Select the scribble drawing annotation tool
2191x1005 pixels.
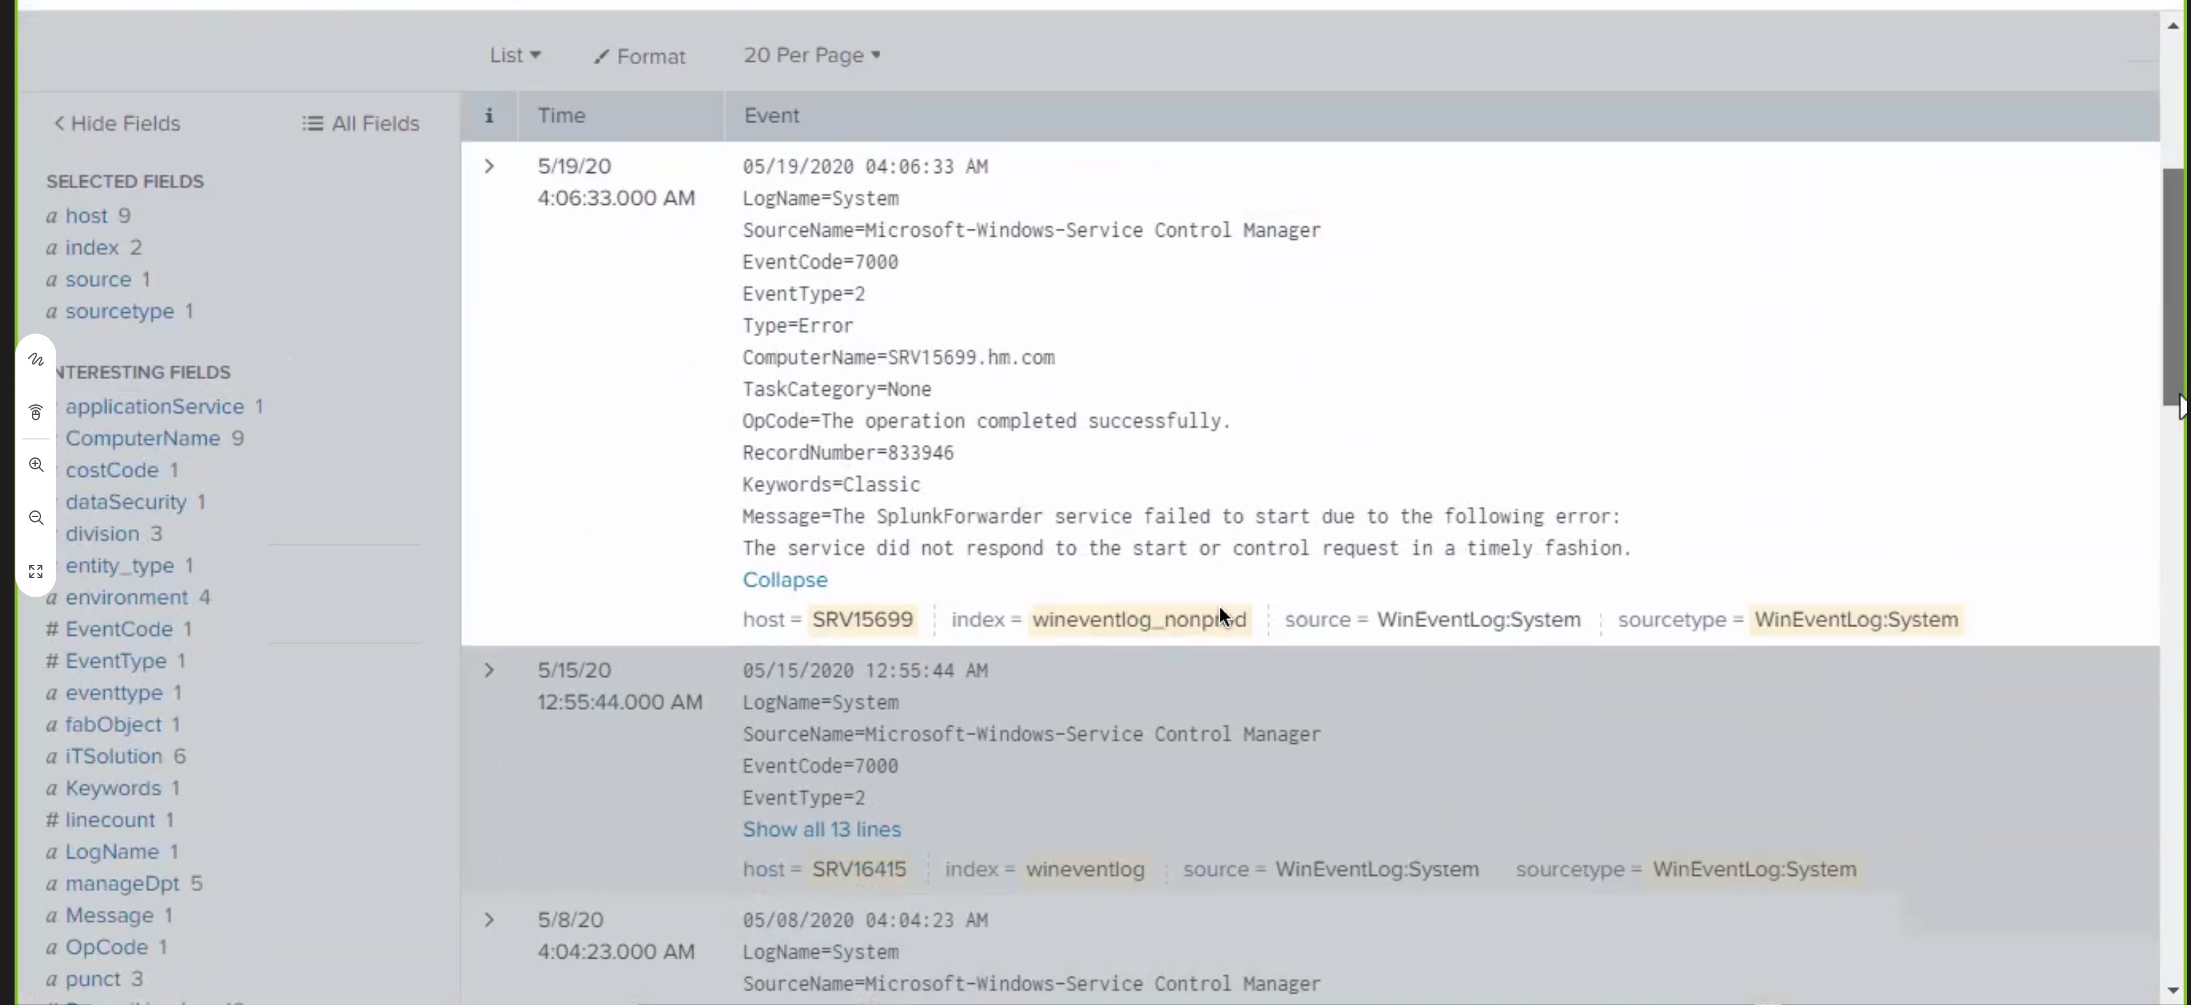pyautogui.click(x=35, y=359)
